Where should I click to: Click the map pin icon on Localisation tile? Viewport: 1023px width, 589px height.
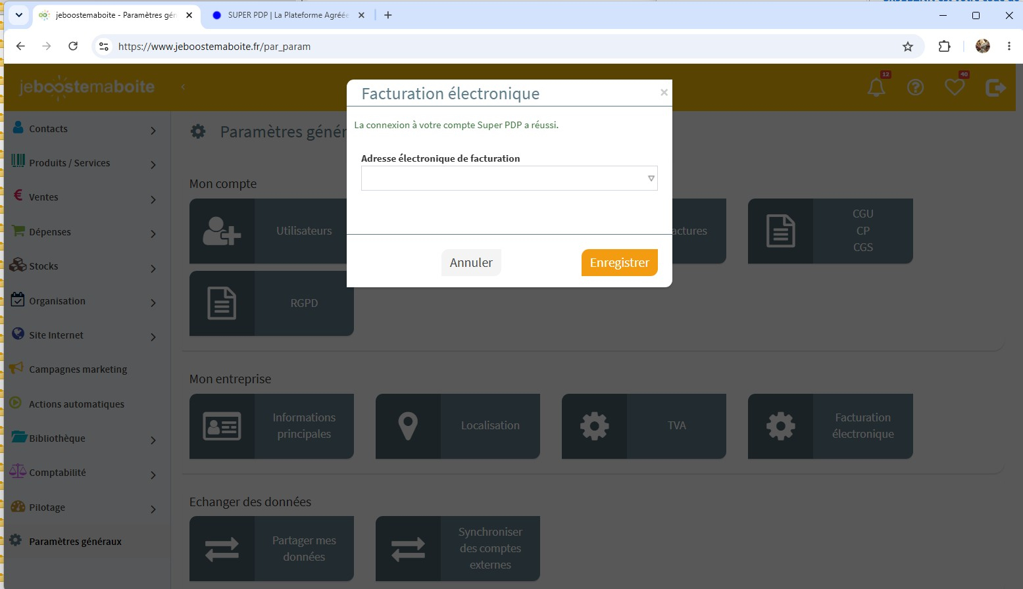click(x=408, y=426)
